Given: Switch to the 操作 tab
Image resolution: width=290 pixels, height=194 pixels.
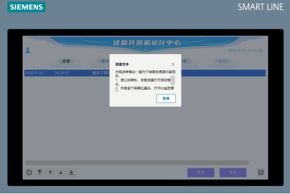Looking at the screenshot, I should click(x=105, y=61).
